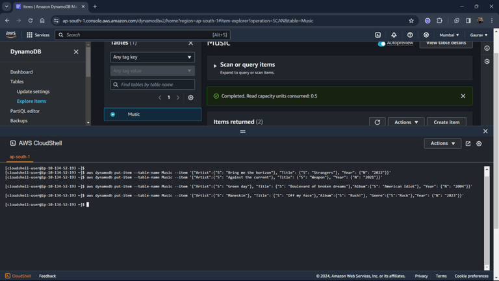Reload the browser page
The height and width of the screenshot is (281, 499).
(x=31, y=21)
